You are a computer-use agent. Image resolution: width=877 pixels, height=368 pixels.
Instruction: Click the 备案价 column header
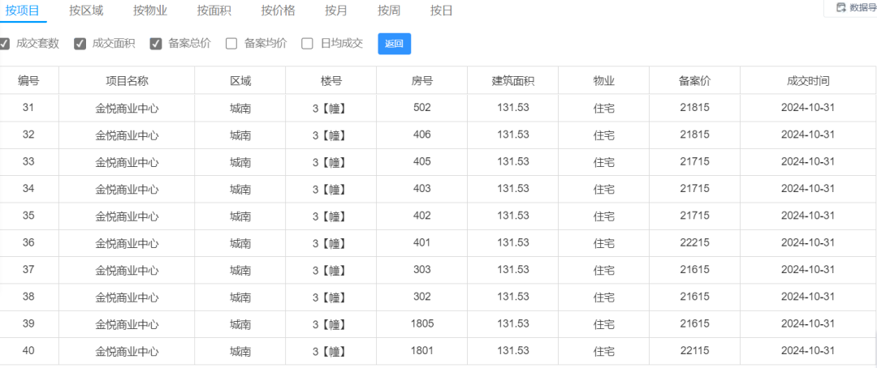[694, 81]
